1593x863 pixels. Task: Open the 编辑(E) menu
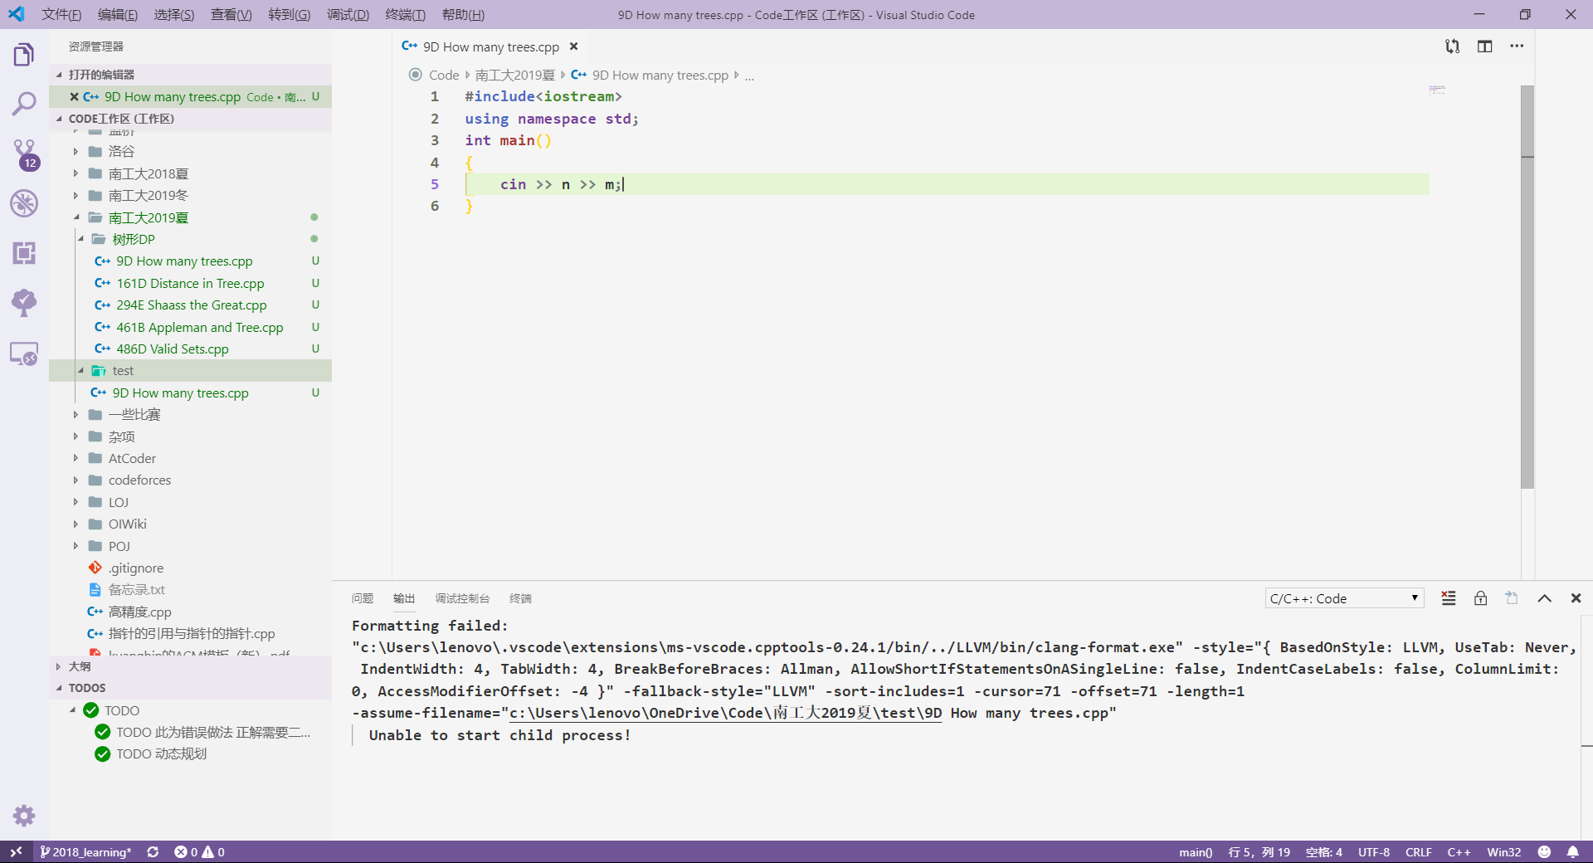pos(118,15)
